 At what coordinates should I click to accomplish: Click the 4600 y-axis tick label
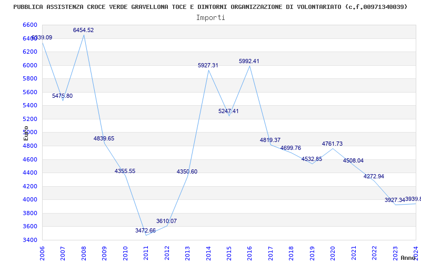point(30,159)
